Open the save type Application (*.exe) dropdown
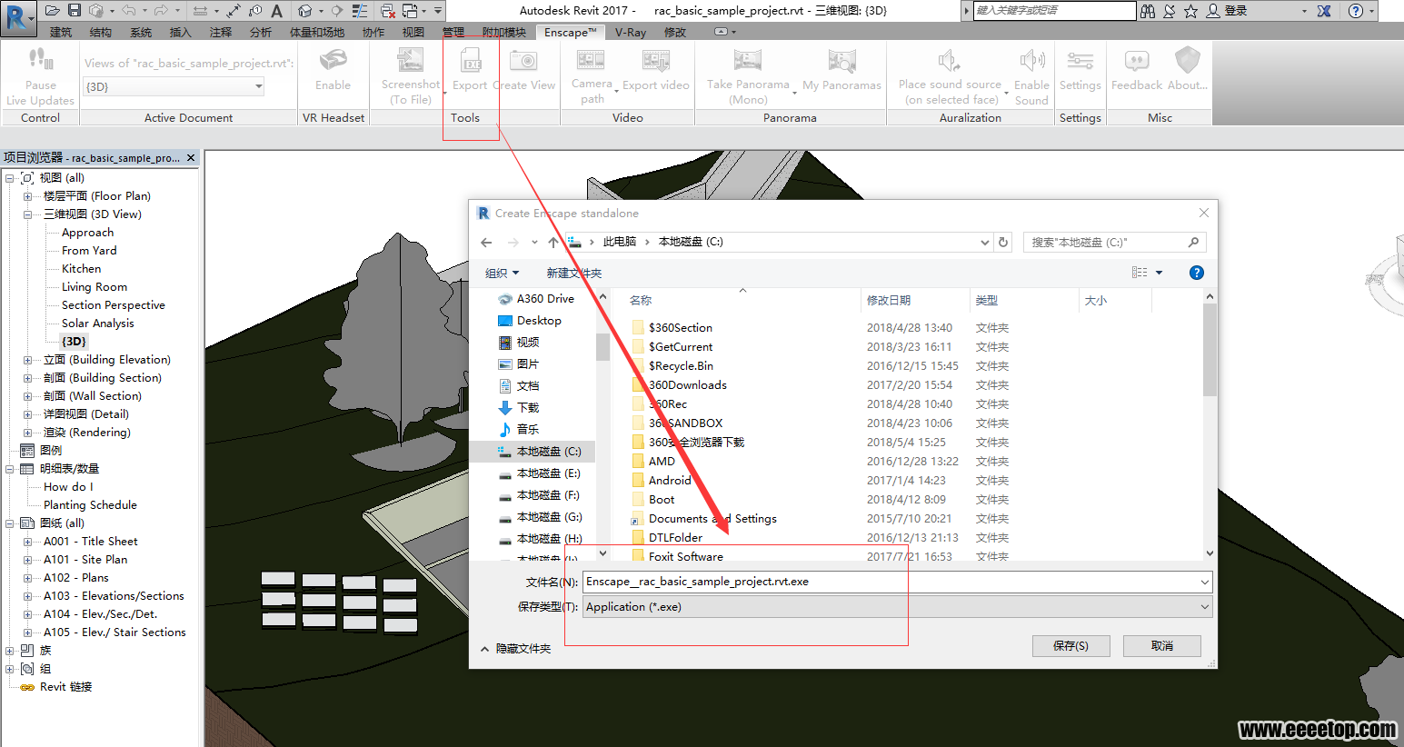 (1205, 607)
